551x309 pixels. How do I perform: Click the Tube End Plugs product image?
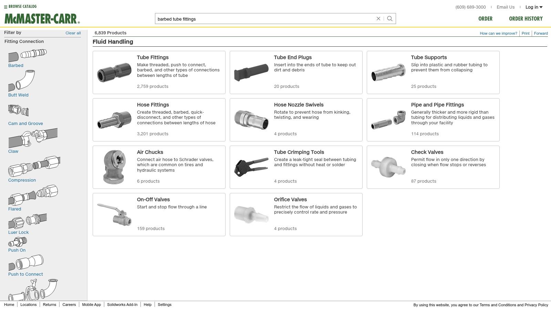tap(251, 72)
